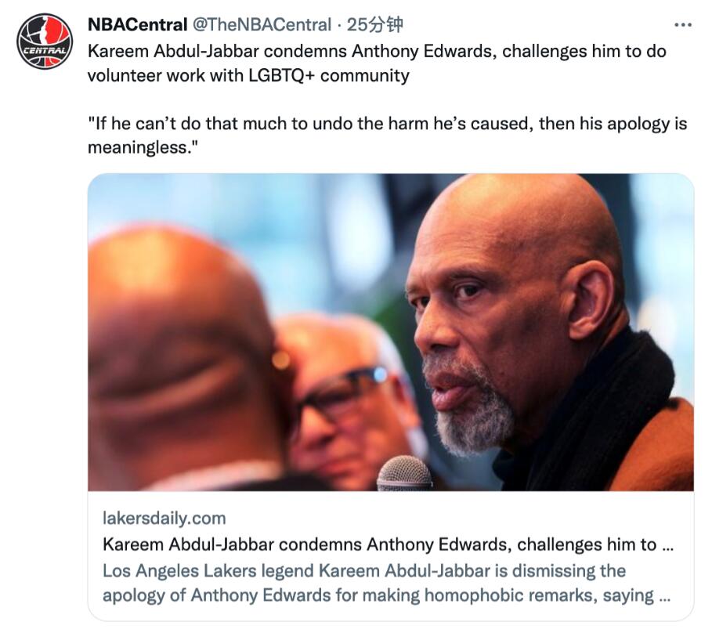Click the ellipsis ending the card description
This screenshot has width=712, height=629.
[664, 595]
